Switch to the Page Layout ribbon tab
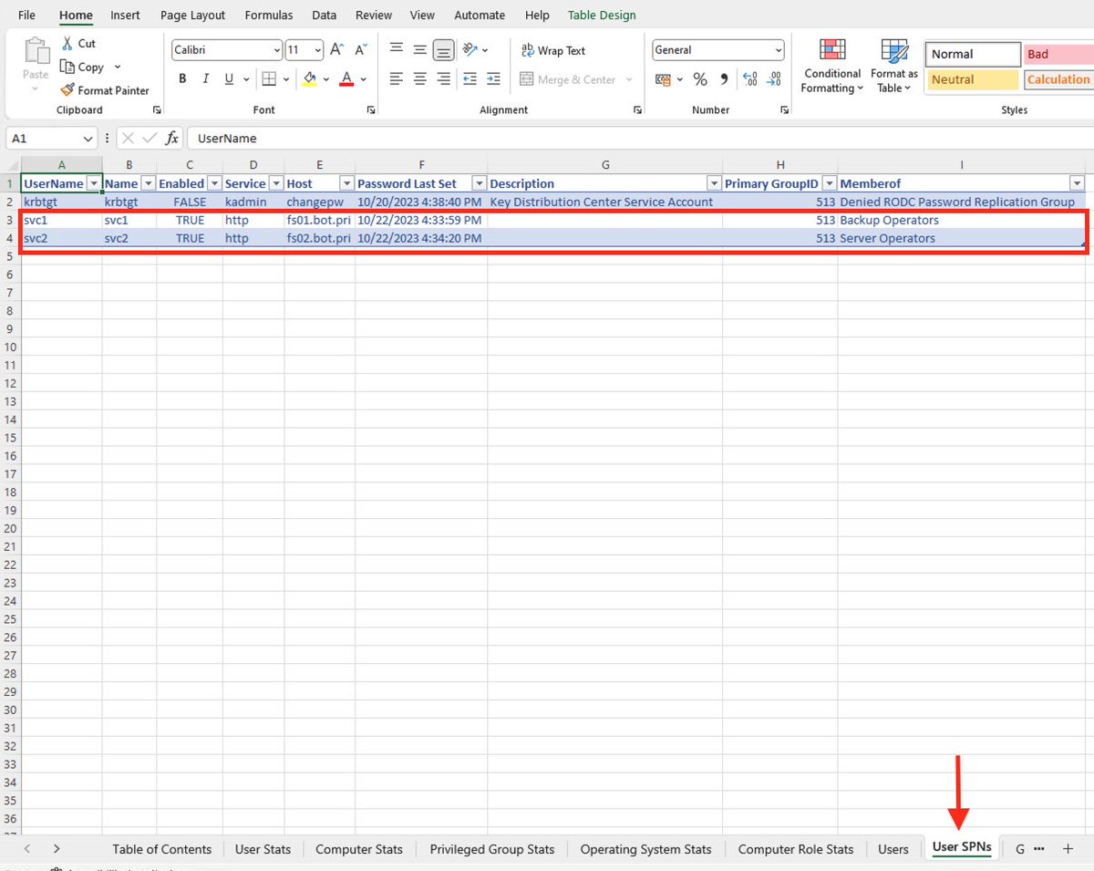Viewport: 1094px width, 871px height. click(192, 15)
